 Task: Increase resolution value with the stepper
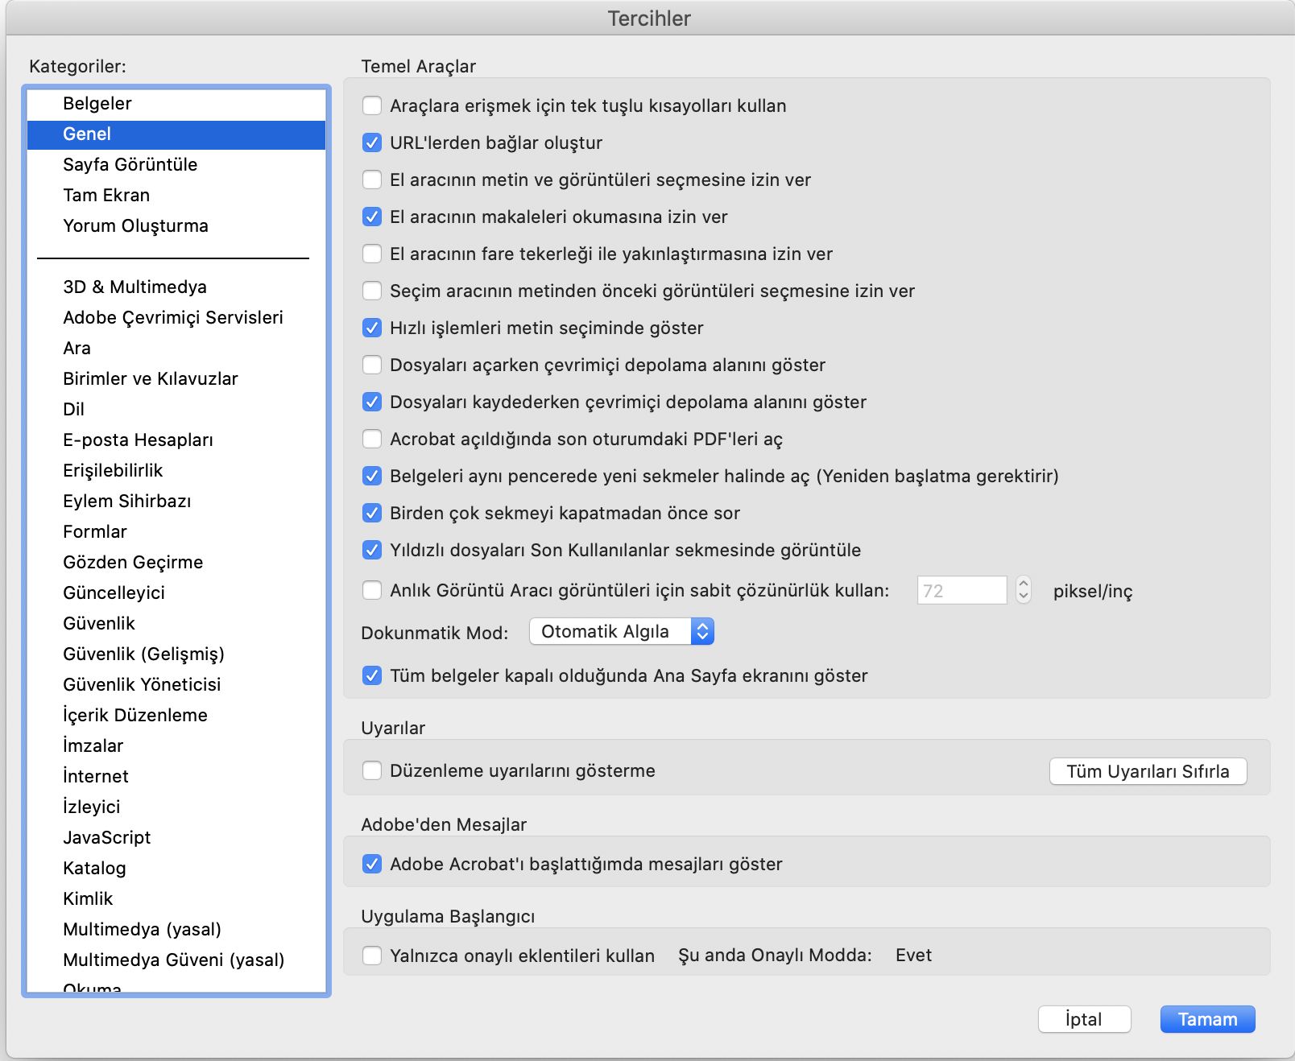[x=1024, y=585]
